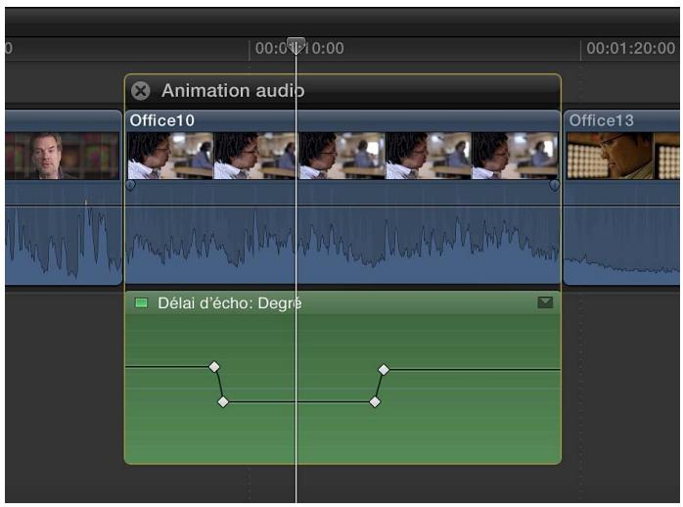Click the Délai d'écho: Degré label
Image resolution: width=683 pixels, height=507 pixels.
[x=230, y=303]
